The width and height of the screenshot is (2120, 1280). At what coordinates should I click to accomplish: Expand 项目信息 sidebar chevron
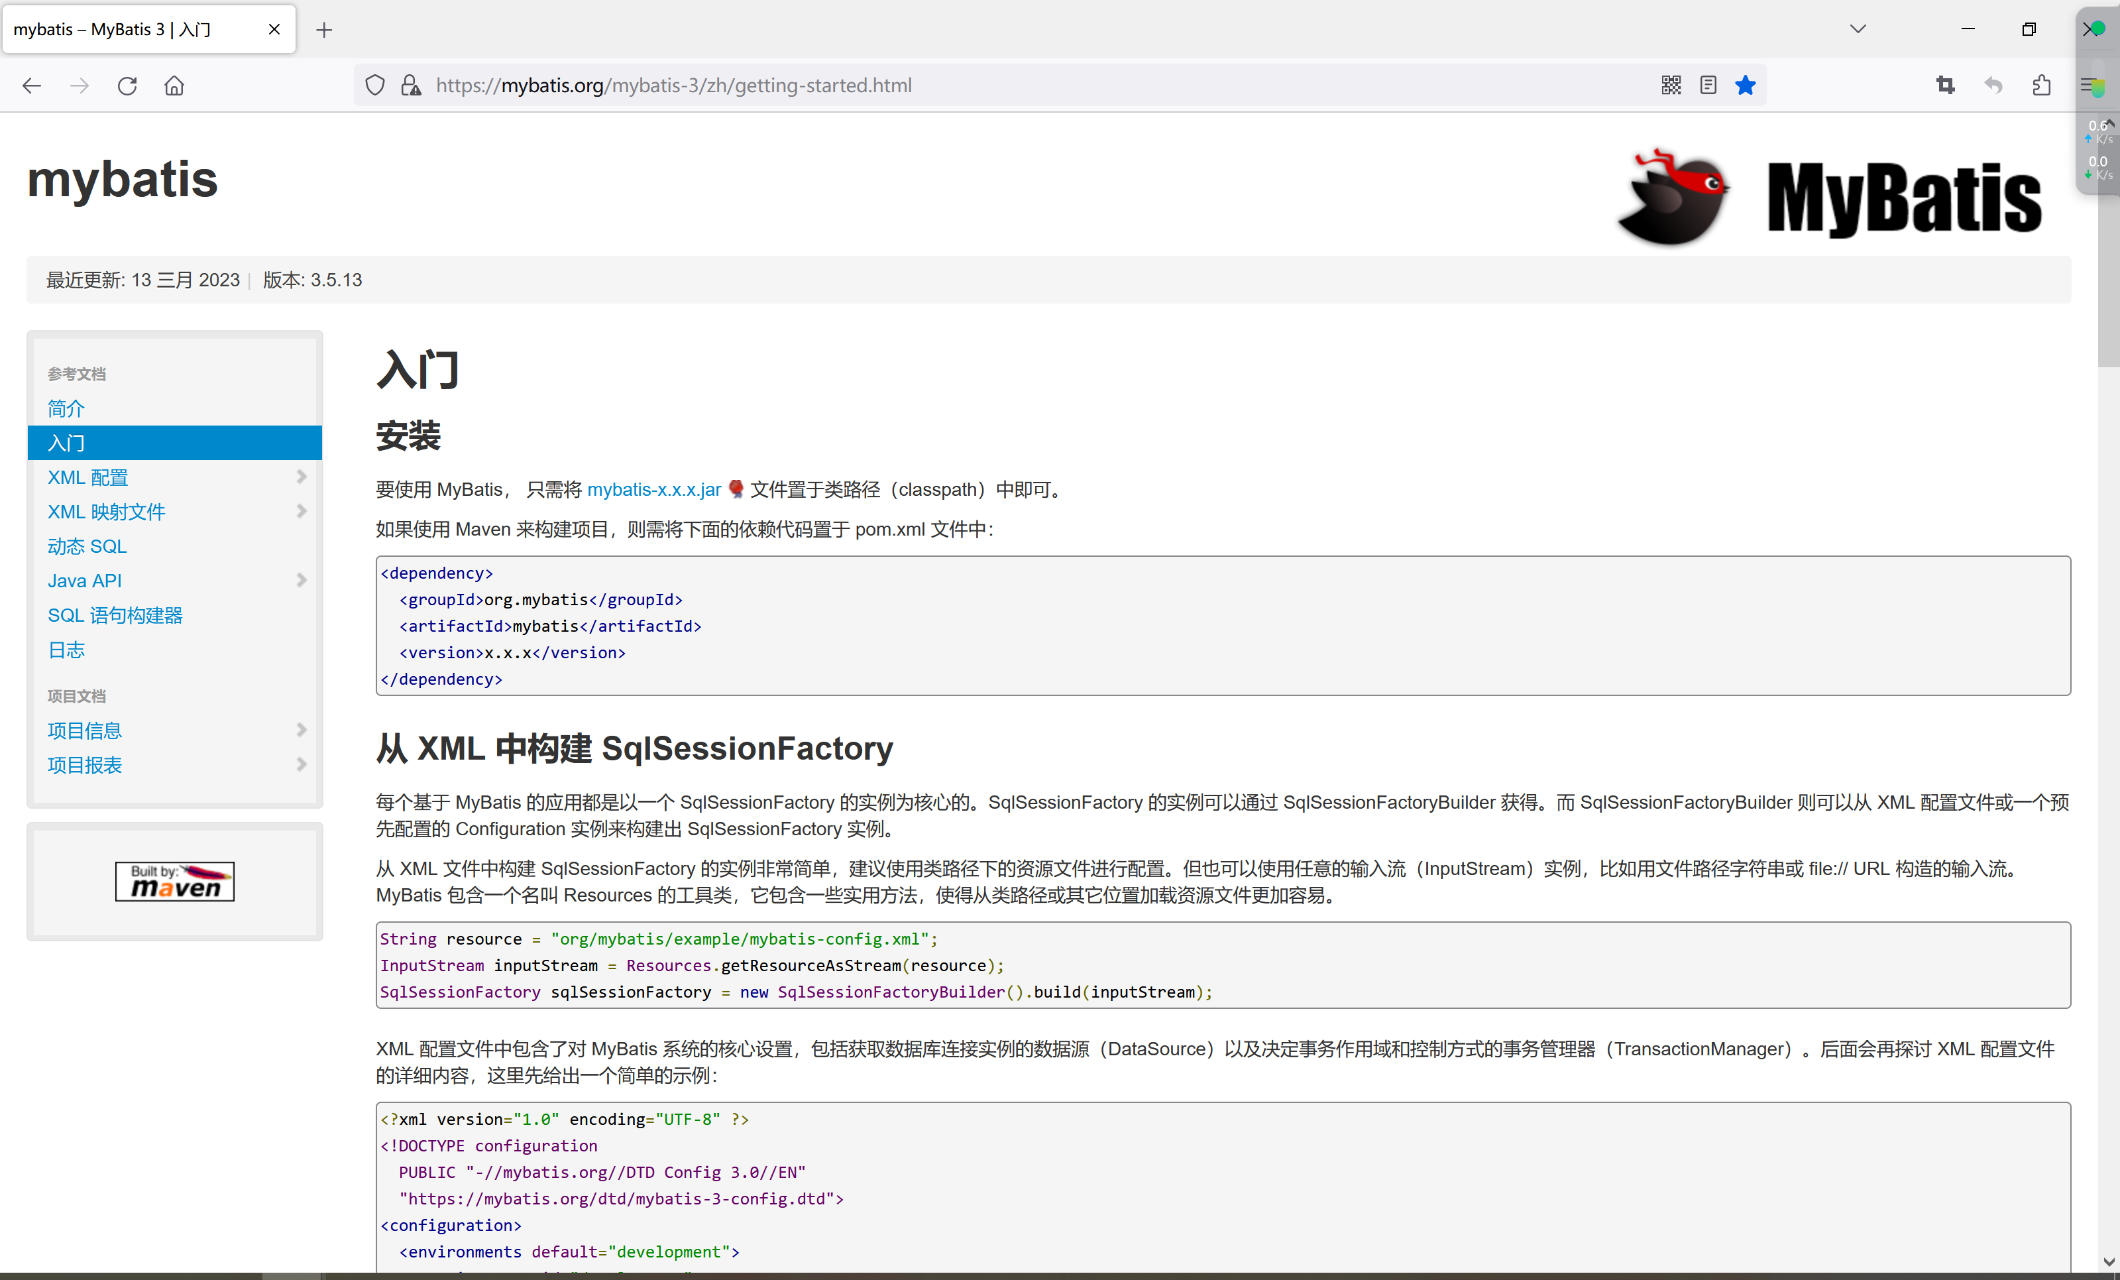[x=301, y=730]
